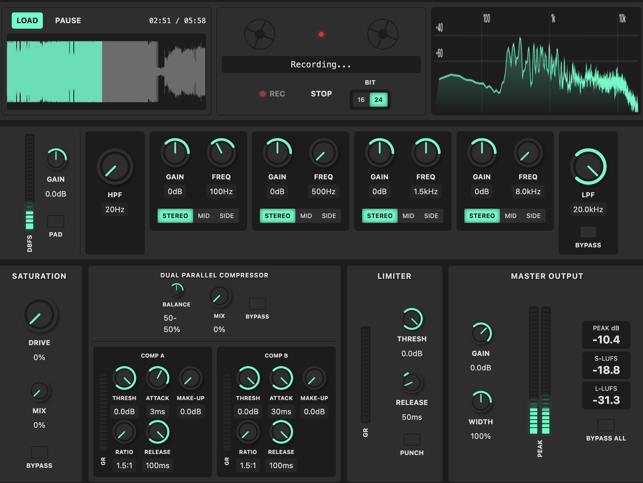The image size is (643, 483).
Task: Switch 100Hz band to MID mode
Action: click(x=204, y=216)
